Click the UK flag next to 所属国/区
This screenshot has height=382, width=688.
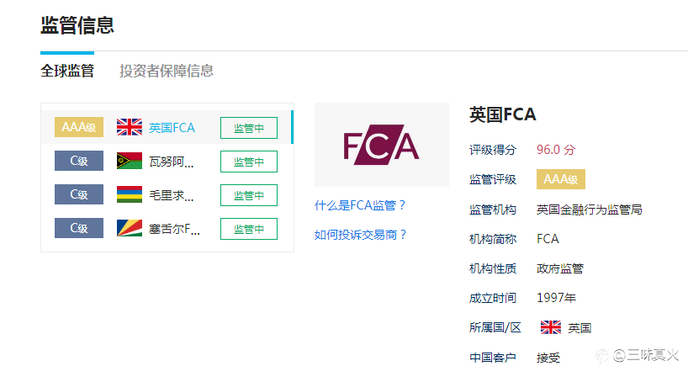pyautogui.click(x=551, y=327)
